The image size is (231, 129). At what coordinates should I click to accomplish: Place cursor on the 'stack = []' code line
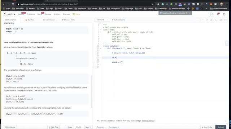117,62
